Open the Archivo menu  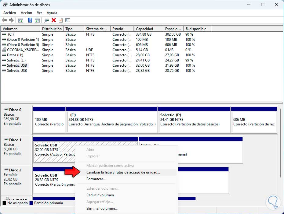click(x=9, y=13)
